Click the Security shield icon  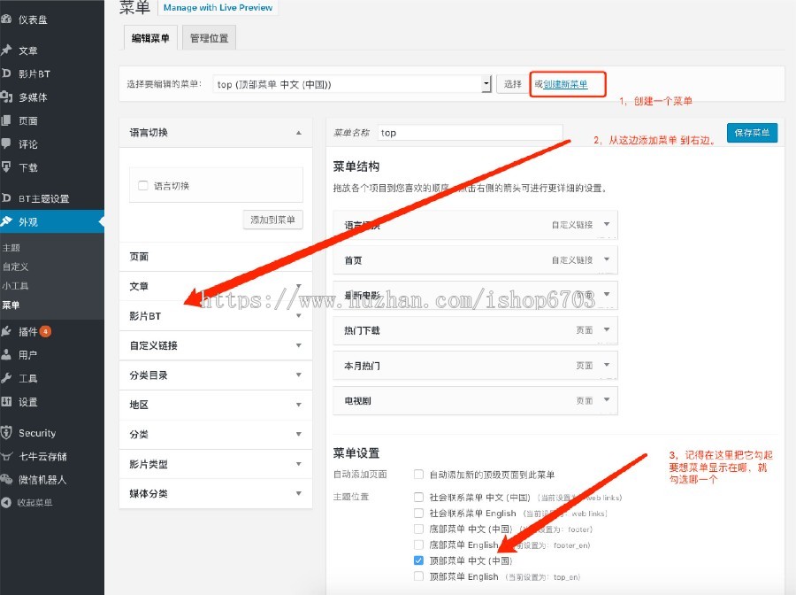click(6, 432)
